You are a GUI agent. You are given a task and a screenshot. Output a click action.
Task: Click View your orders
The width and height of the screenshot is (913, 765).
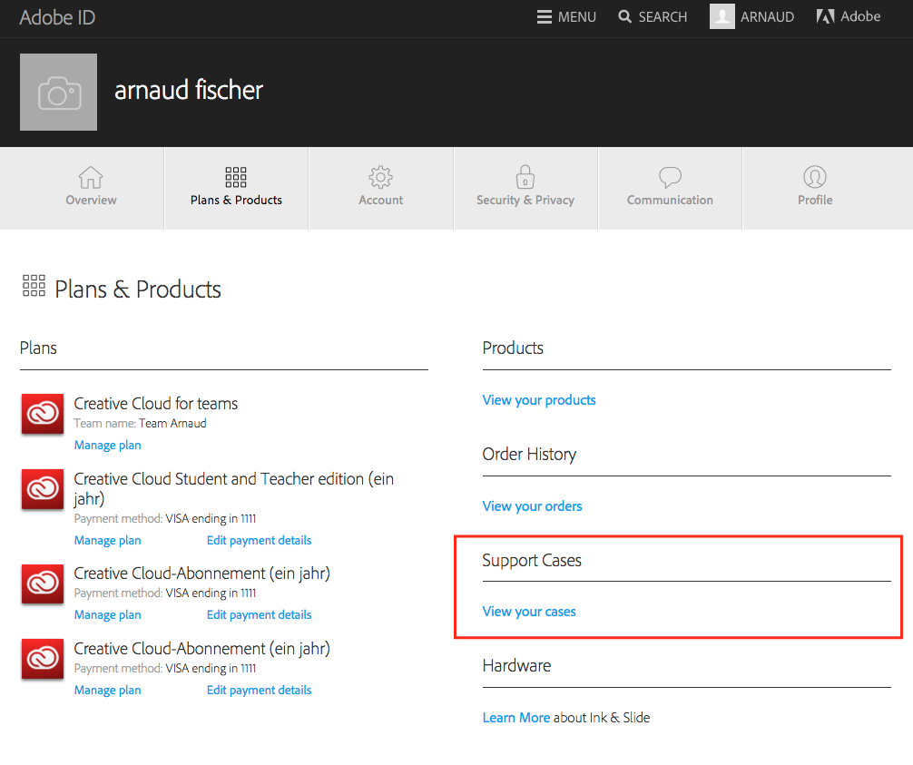coord(532,505)
